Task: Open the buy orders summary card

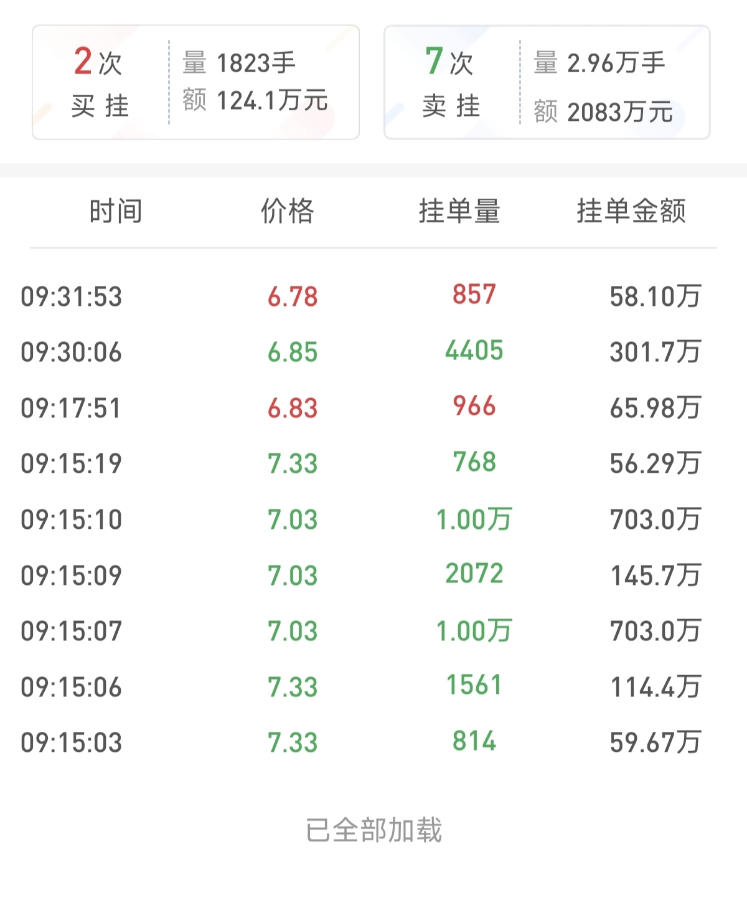Action: click(x=195, y=82)
